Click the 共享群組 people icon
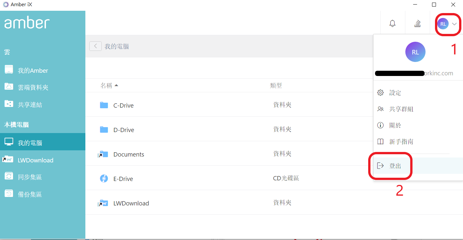463x240 pixels. click(x=380, y=109)
